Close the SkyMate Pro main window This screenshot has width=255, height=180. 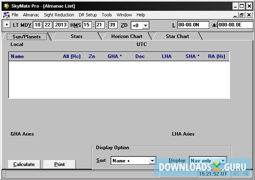click(x=249, y=6)
